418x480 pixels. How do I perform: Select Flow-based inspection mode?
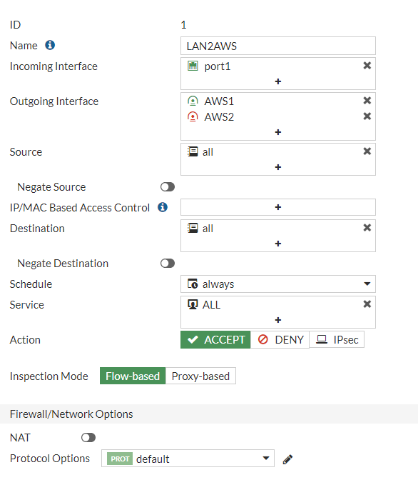coord(133,376)
